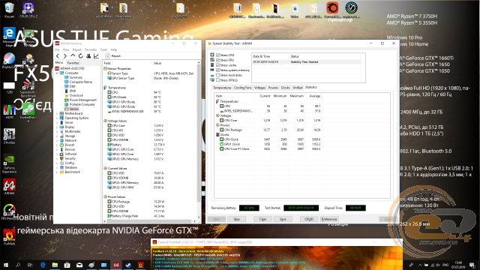480x270 pixels.
Task: Open the Help menu in AIDA64 Extreme
Action: point(114,49)
